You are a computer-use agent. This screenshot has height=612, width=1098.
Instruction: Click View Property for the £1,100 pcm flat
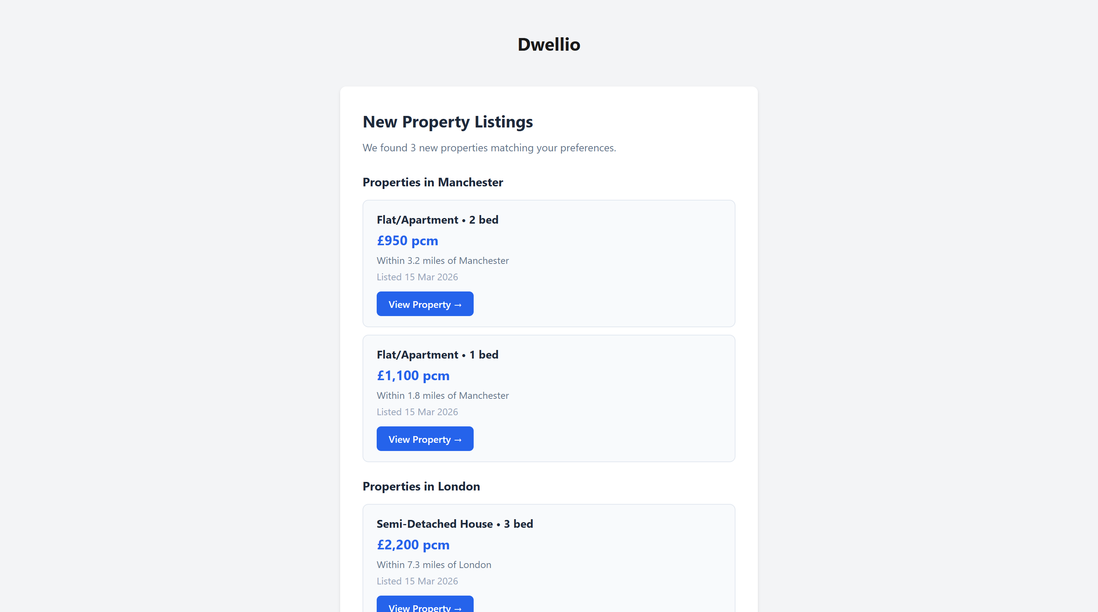pos(424,439)
